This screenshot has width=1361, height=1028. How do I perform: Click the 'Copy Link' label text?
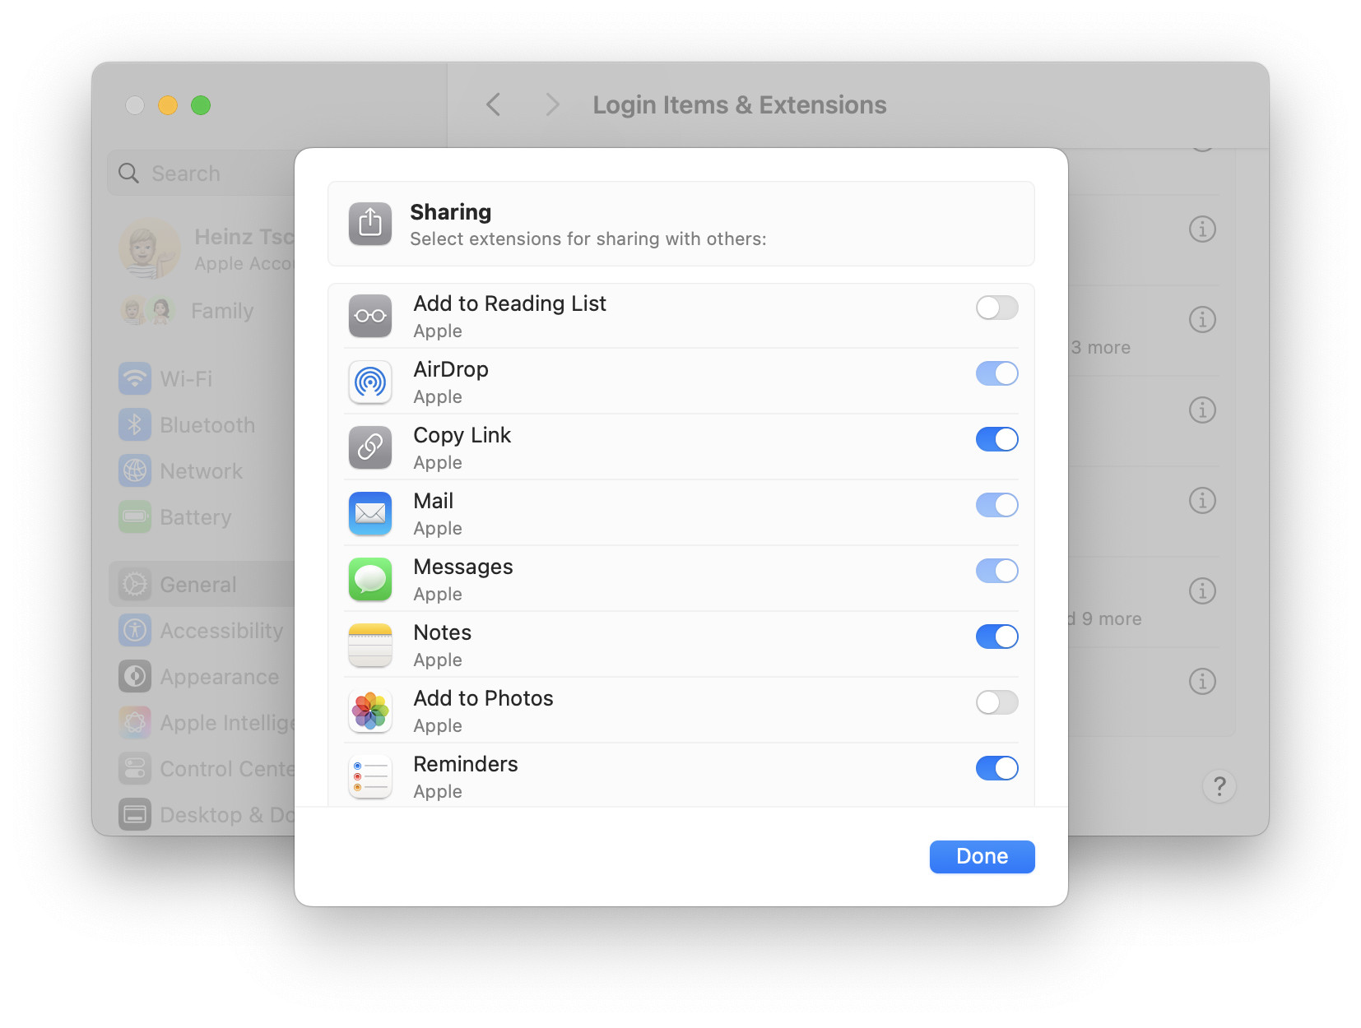(x=462, y=435)
